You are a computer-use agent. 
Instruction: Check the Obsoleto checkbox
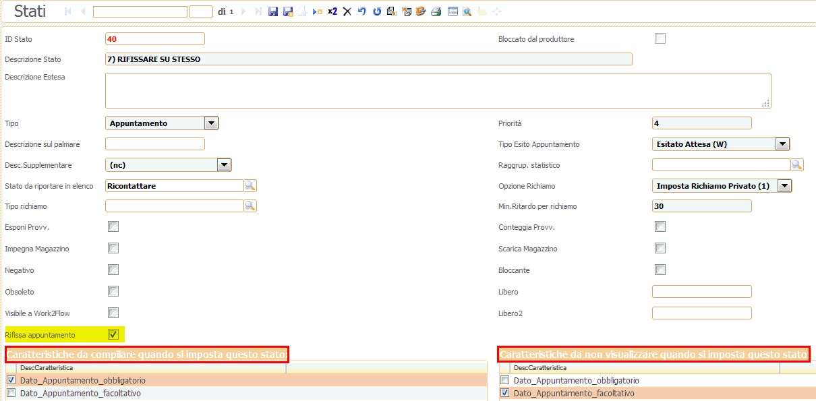click(113, 291)
